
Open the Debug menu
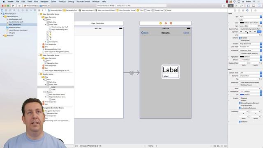(71, 2)
